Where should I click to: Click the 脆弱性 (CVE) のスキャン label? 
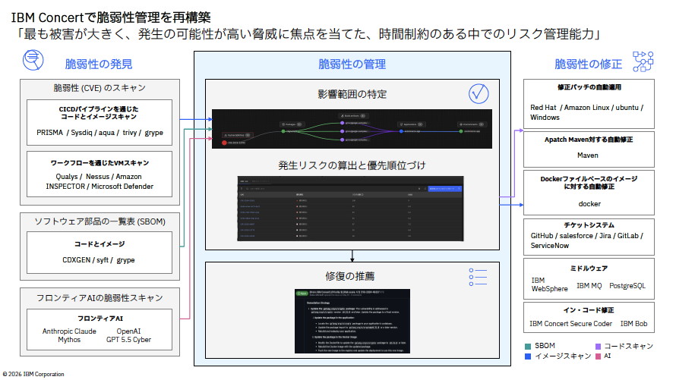tap(100, 88)
